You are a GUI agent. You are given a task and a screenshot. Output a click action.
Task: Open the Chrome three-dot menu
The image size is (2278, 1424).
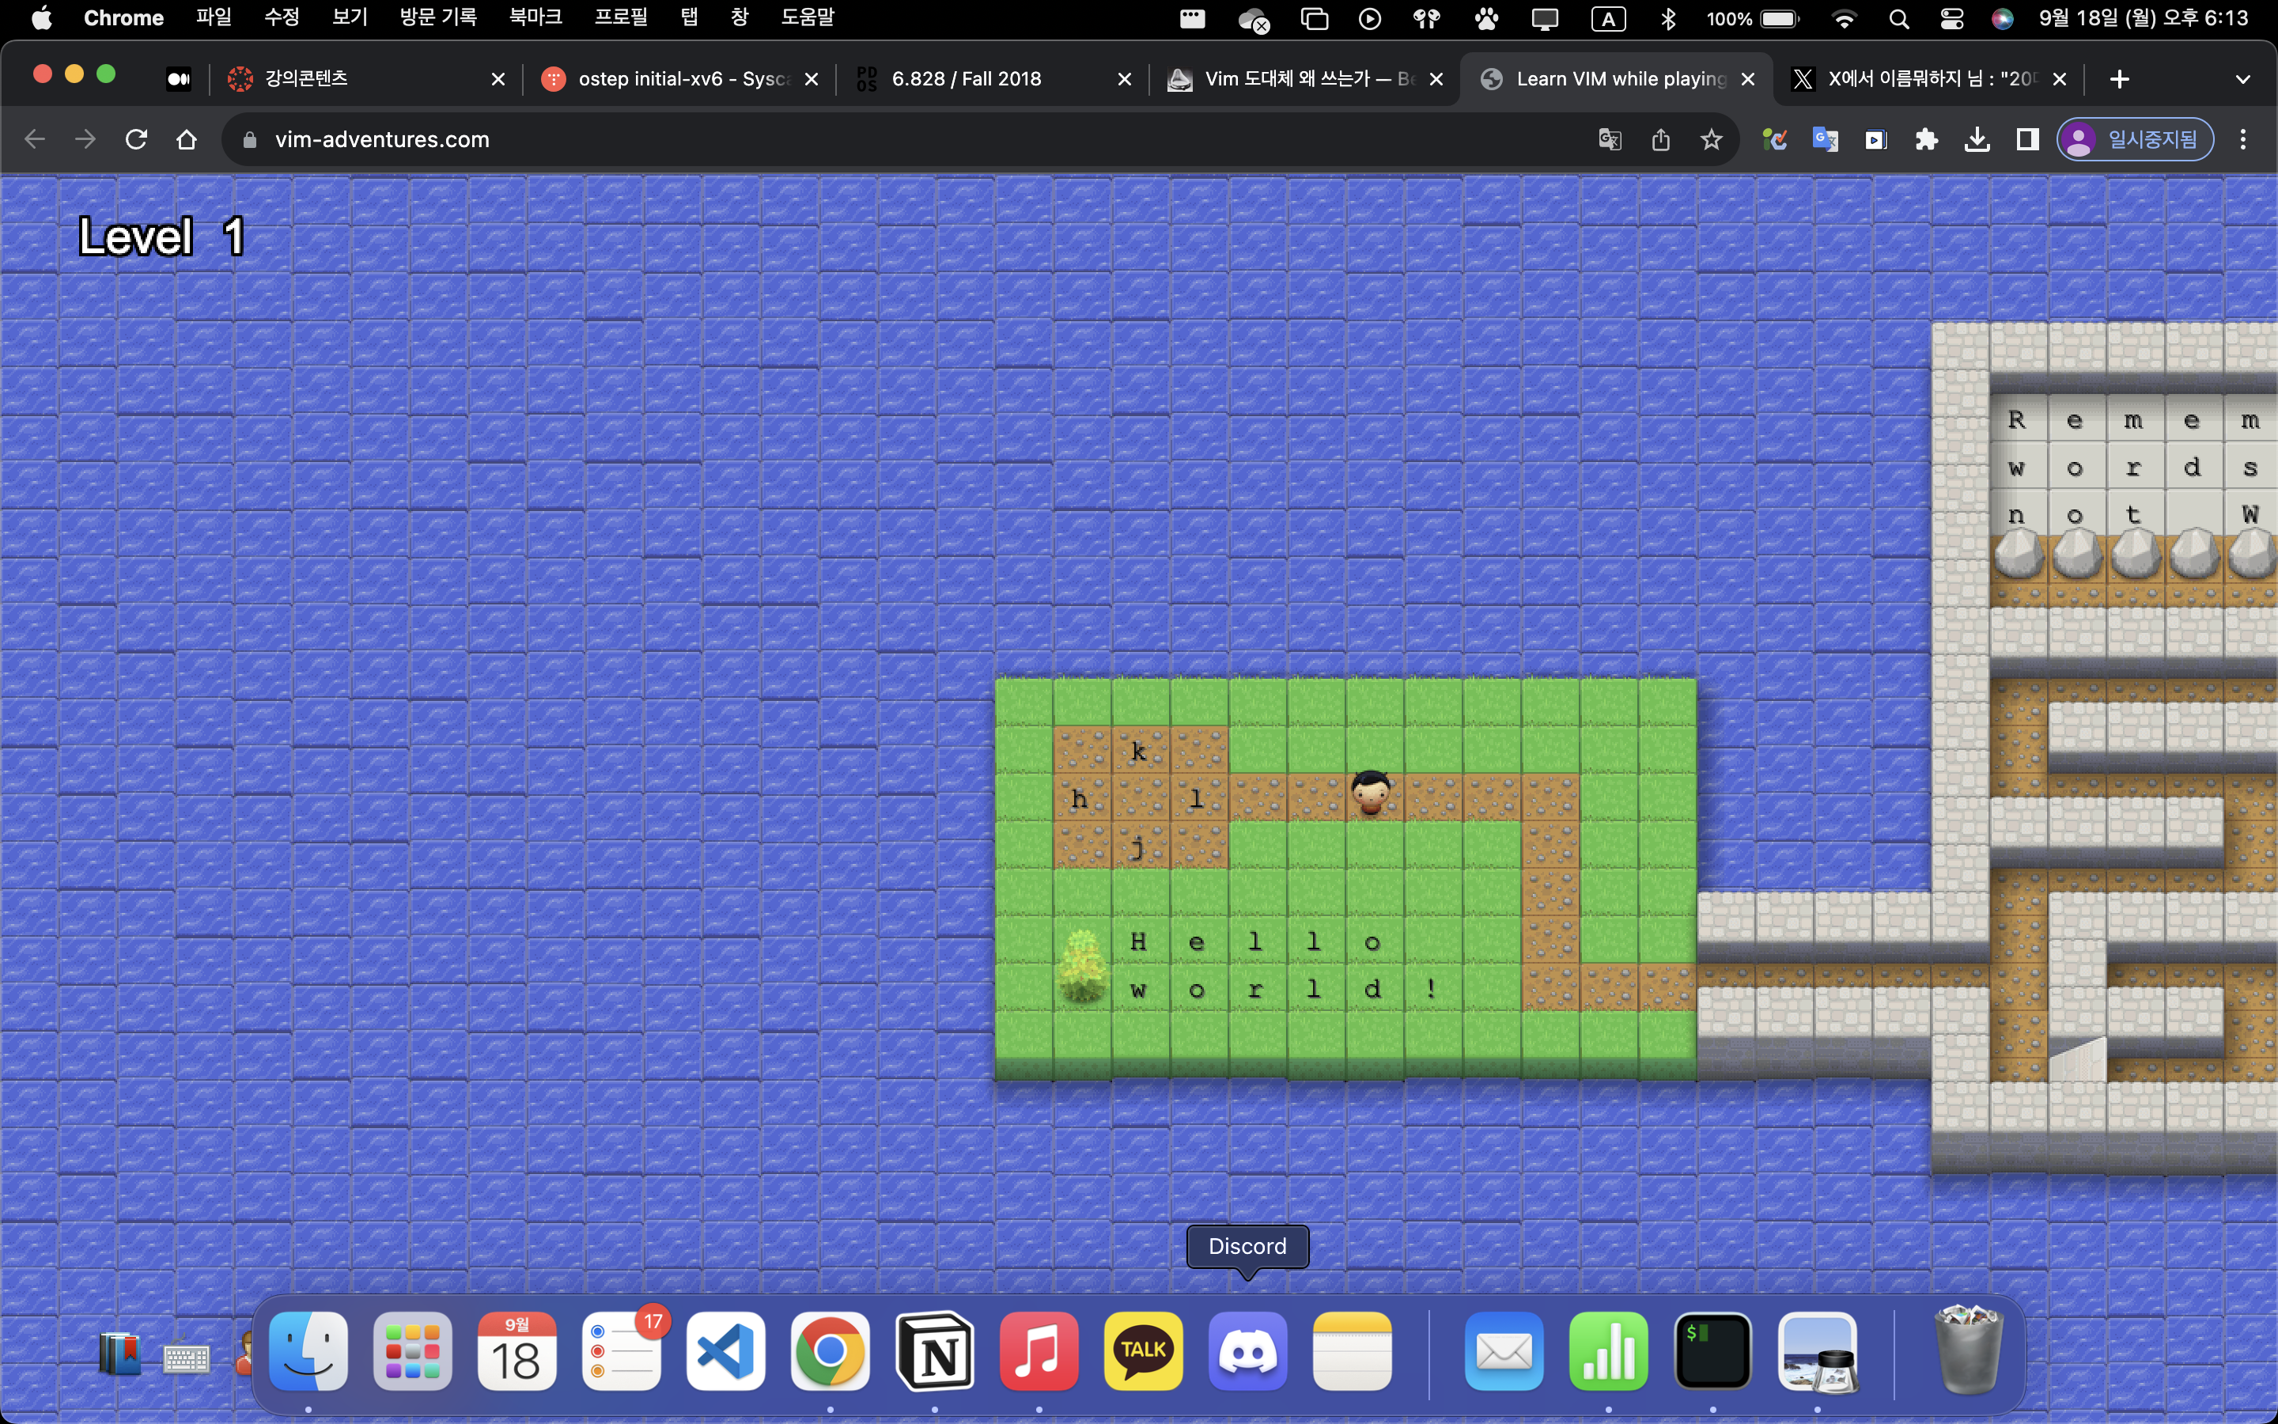(2243, 139)
